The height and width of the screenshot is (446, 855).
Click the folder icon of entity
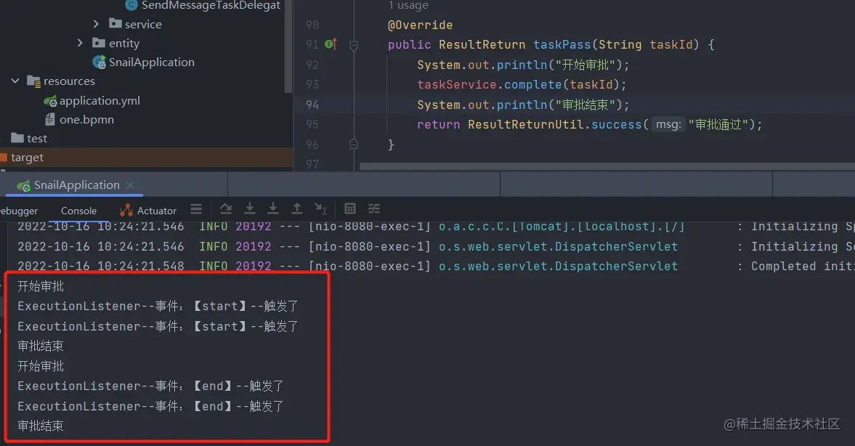coord(99,43)
